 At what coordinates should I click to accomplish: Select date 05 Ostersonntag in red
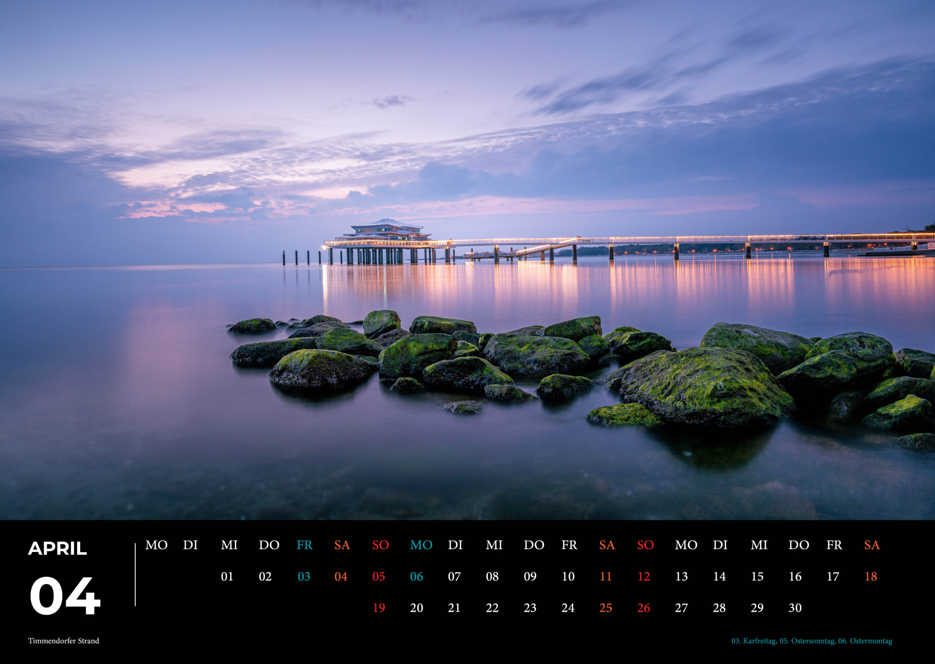378,577
